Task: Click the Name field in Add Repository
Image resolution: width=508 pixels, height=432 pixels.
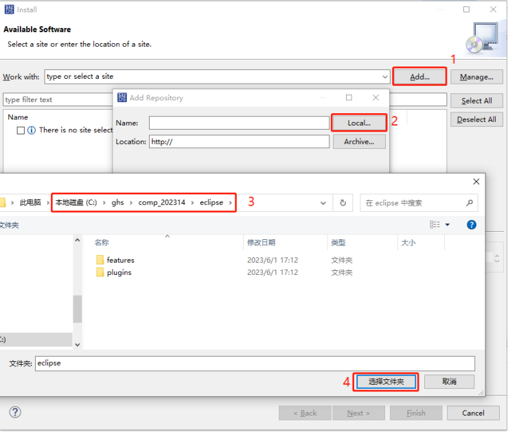Action: [239, 123]
